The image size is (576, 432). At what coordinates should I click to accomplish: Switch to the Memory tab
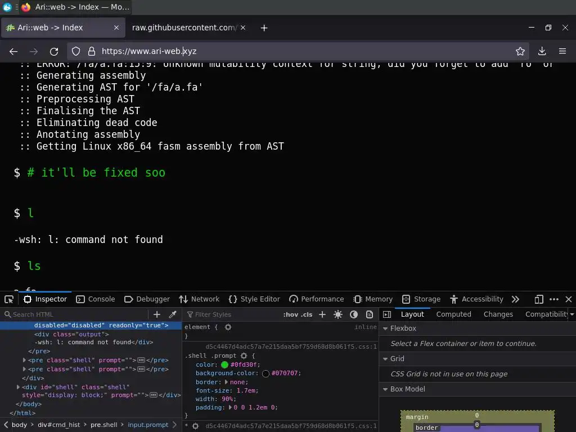[x=373, y=299]
